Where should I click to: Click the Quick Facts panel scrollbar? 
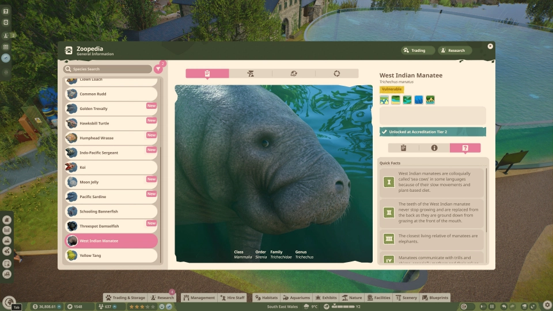point(486,200)
